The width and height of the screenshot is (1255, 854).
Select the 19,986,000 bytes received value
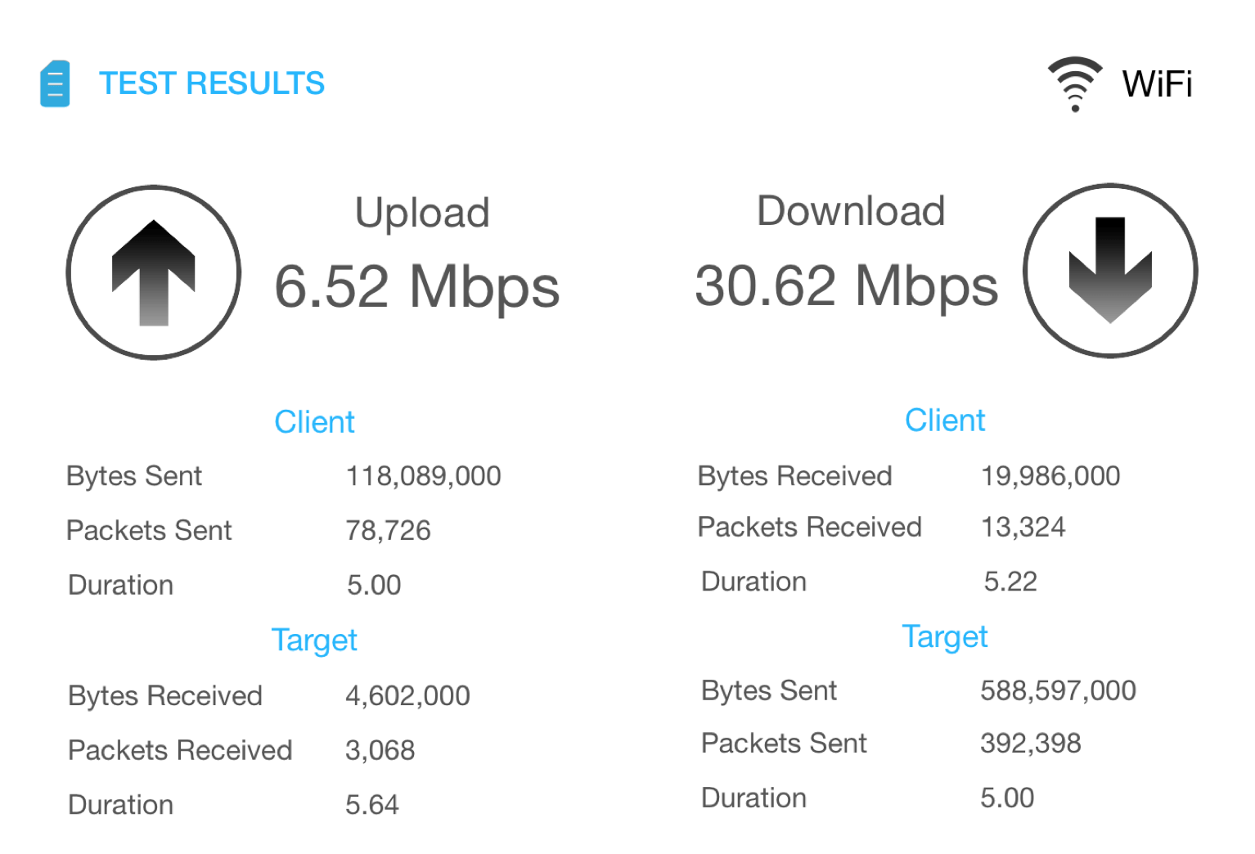(1050, 476)
